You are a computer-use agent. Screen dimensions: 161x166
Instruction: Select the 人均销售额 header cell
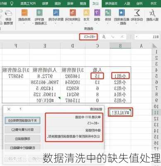[x=45, y=70]
